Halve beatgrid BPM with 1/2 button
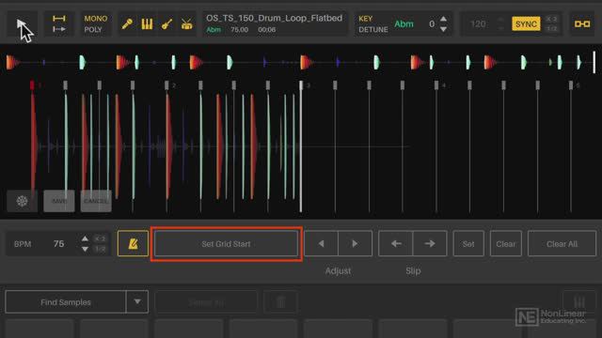 point(101,249)
